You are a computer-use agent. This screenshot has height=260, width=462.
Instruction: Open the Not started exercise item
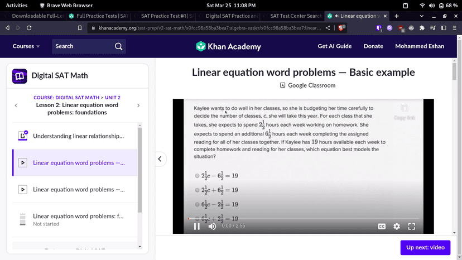(x=75, y=220)
